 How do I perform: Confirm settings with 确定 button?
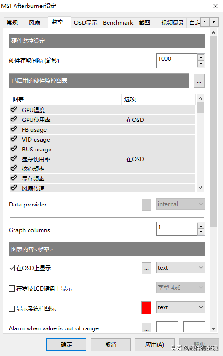click(66, 345)
